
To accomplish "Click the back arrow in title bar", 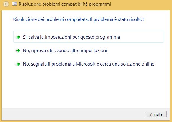I will click(6, 4).
